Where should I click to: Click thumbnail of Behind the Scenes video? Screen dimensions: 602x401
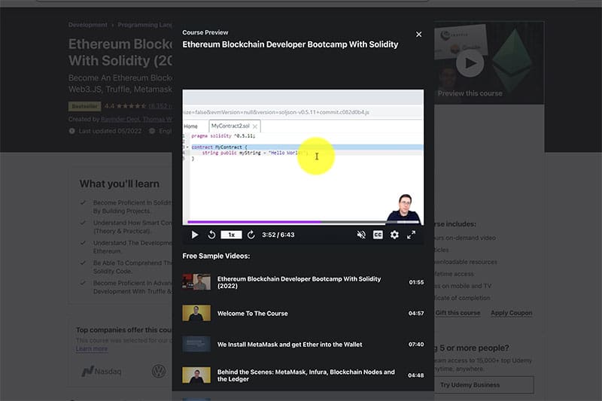pos(196,375)
